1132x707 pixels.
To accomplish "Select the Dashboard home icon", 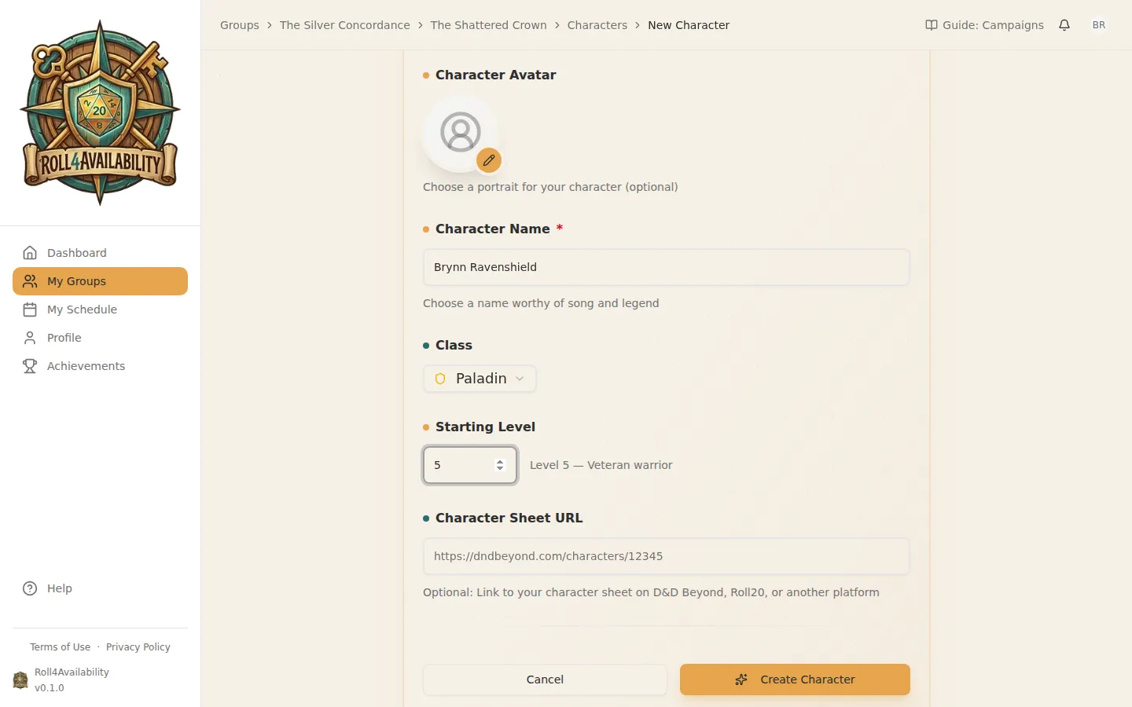I will click(30, 252).
